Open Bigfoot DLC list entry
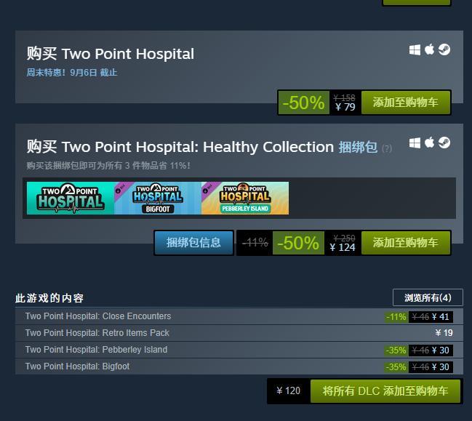This screenshot has height=421, width=472. (x=239, y=366)
